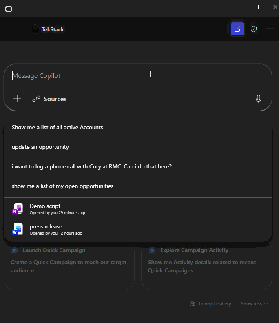Toggle the sidebar panel icon
This screenshot has width=279, height=323.
[9, 9]
